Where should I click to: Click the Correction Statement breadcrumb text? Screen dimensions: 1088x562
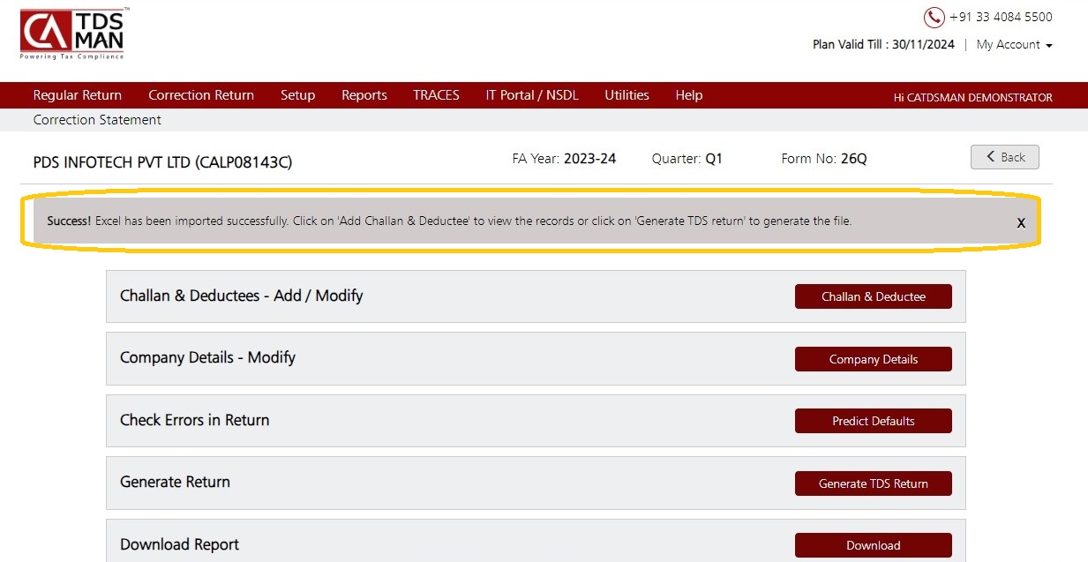tap(97, 120)
